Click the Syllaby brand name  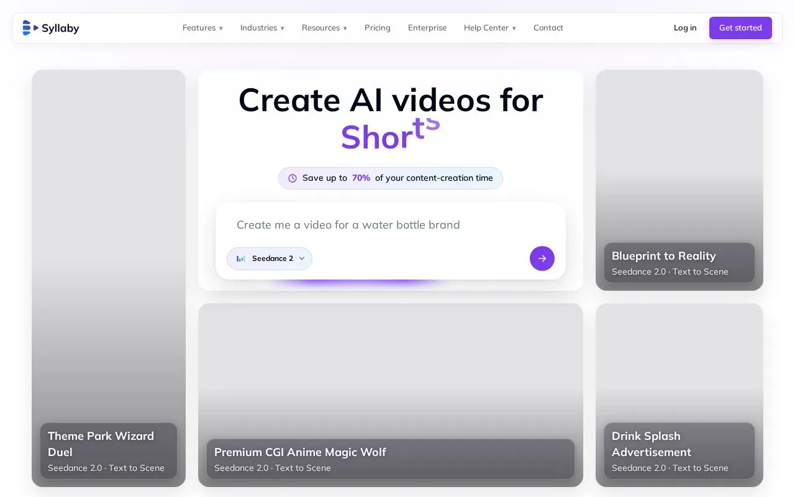pyautogui.click(x=60, y=28)
